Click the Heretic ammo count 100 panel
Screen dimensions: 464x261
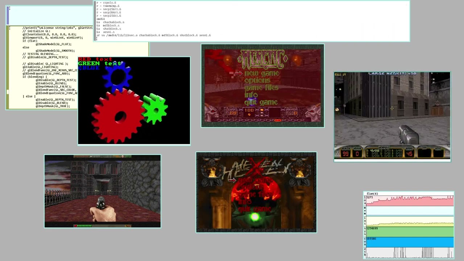[x=249, y=112]
